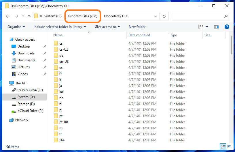Viewport: 235px width, 152px height.
Task: Click the search magnifier icon
Action: point(226,16)
